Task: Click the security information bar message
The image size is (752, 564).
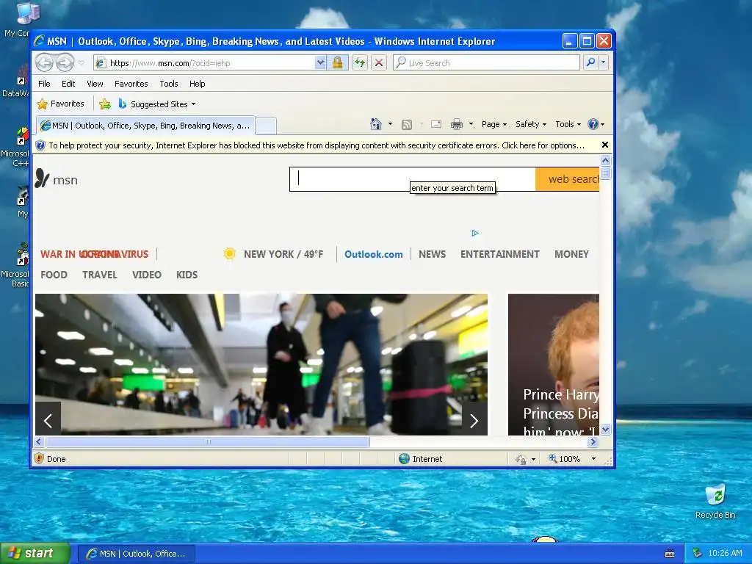Action: coord(317,145)
